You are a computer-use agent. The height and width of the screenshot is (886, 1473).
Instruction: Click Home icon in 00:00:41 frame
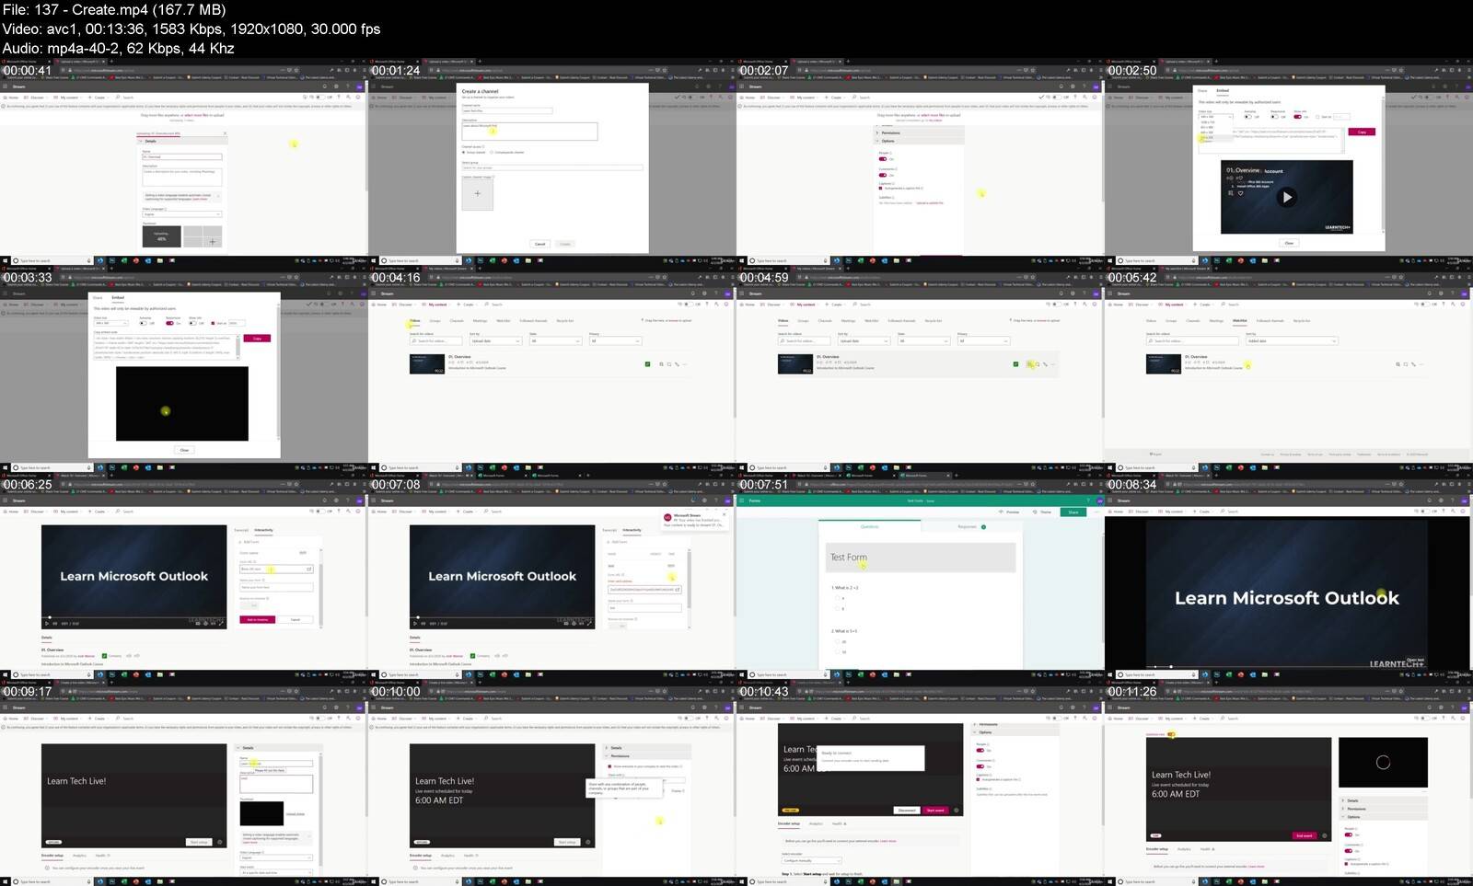[x=6, y=98]
